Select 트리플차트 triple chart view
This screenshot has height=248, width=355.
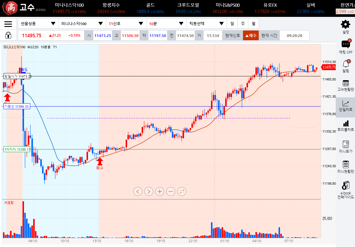click(x=346, y=126)
